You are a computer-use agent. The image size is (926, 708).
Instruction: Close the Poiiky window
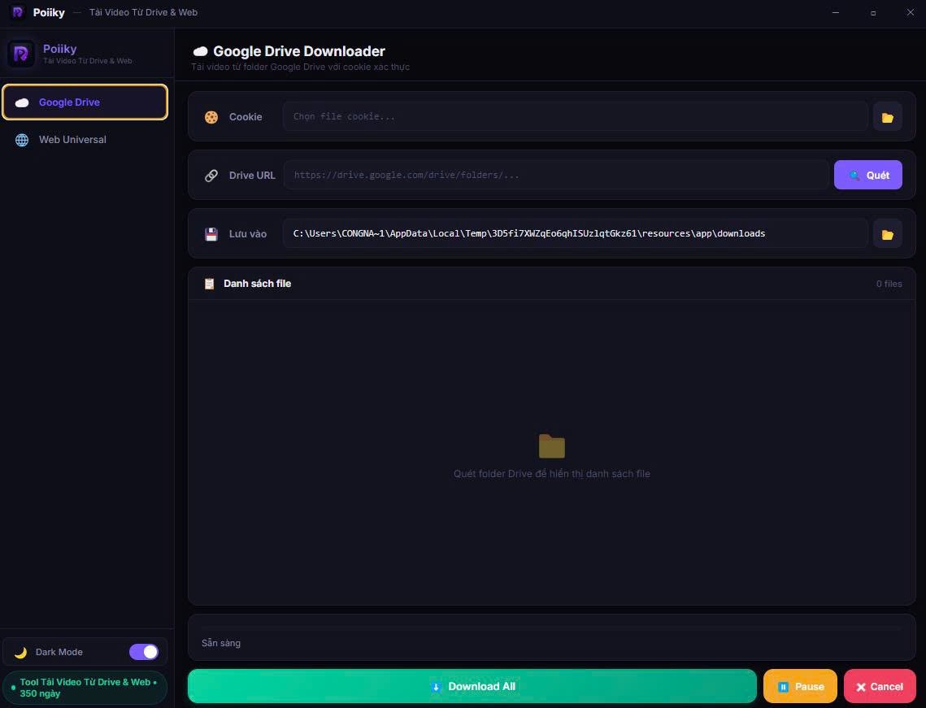coord(910,12)
